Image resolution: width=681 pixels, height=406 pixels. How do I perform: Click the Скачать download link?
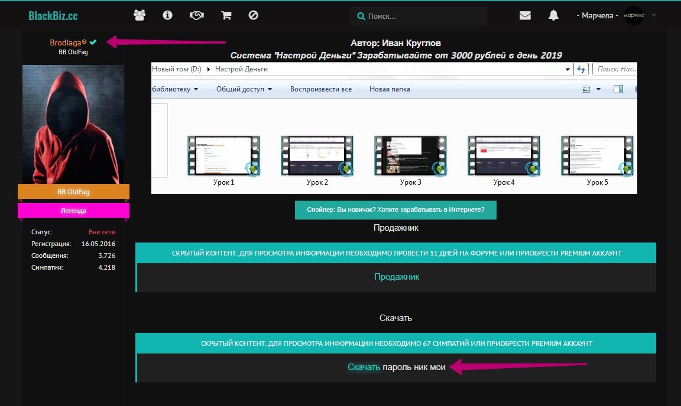[x=364, y=367]
